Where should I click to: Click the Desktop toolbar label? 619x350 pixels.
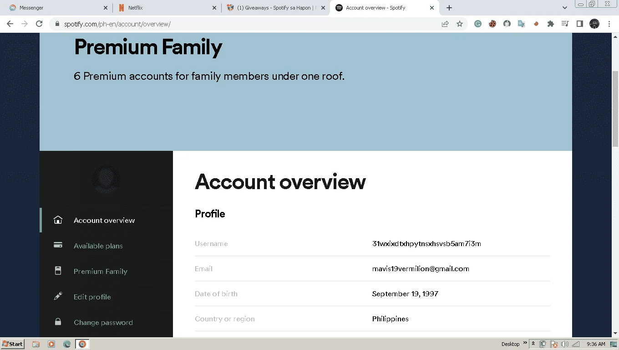pyautogui.click(x=510, y=344)
